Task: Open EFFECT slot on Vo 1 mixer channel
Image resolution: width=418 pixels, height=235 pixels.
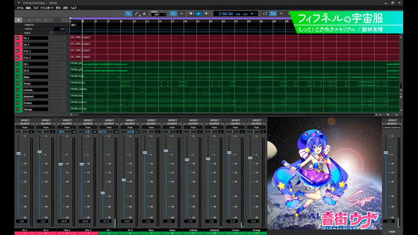Action: pyautogui.click(x=25, y=120)
